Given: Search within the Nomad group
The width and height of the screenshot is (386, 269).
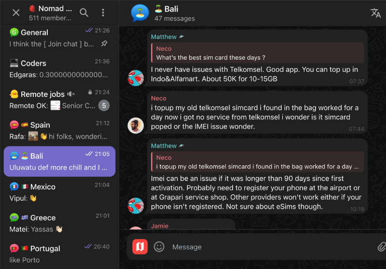Looking at the screenshot, I should (84, 13).
